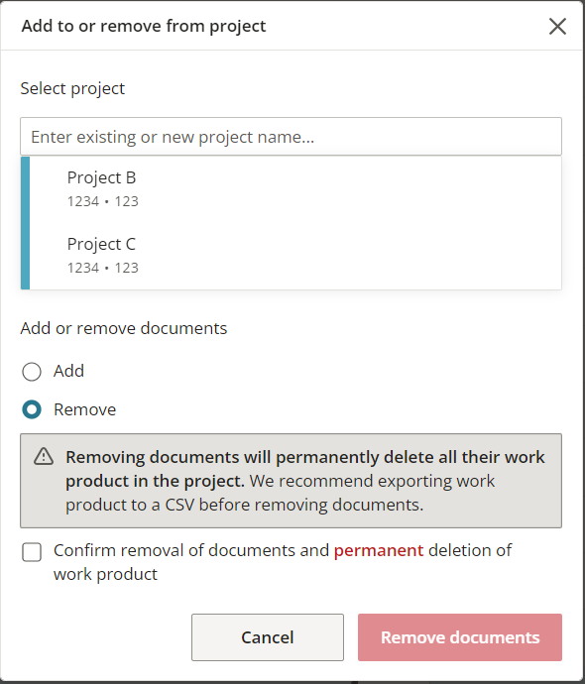Focus the project name input field
The width and height of the screenshot is (585, 684).
291,137
